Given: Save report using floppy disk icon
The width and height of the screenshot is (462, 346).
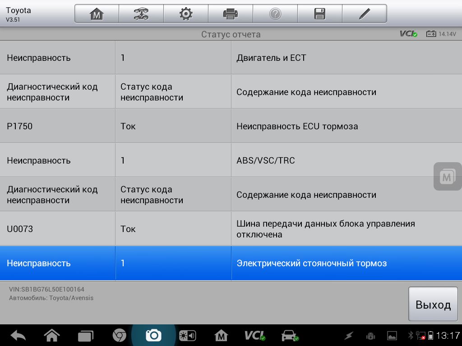Looking at the screenshot, I should (x=320, y=14).
